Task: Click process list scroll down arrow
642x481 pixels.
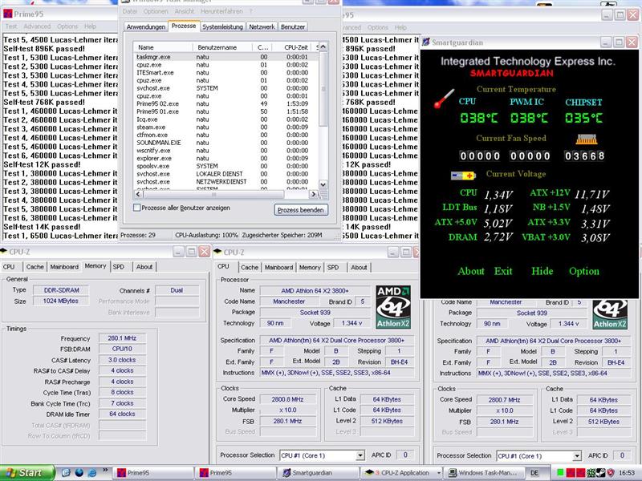Action: pyautogui.click(x=323, y=184)
